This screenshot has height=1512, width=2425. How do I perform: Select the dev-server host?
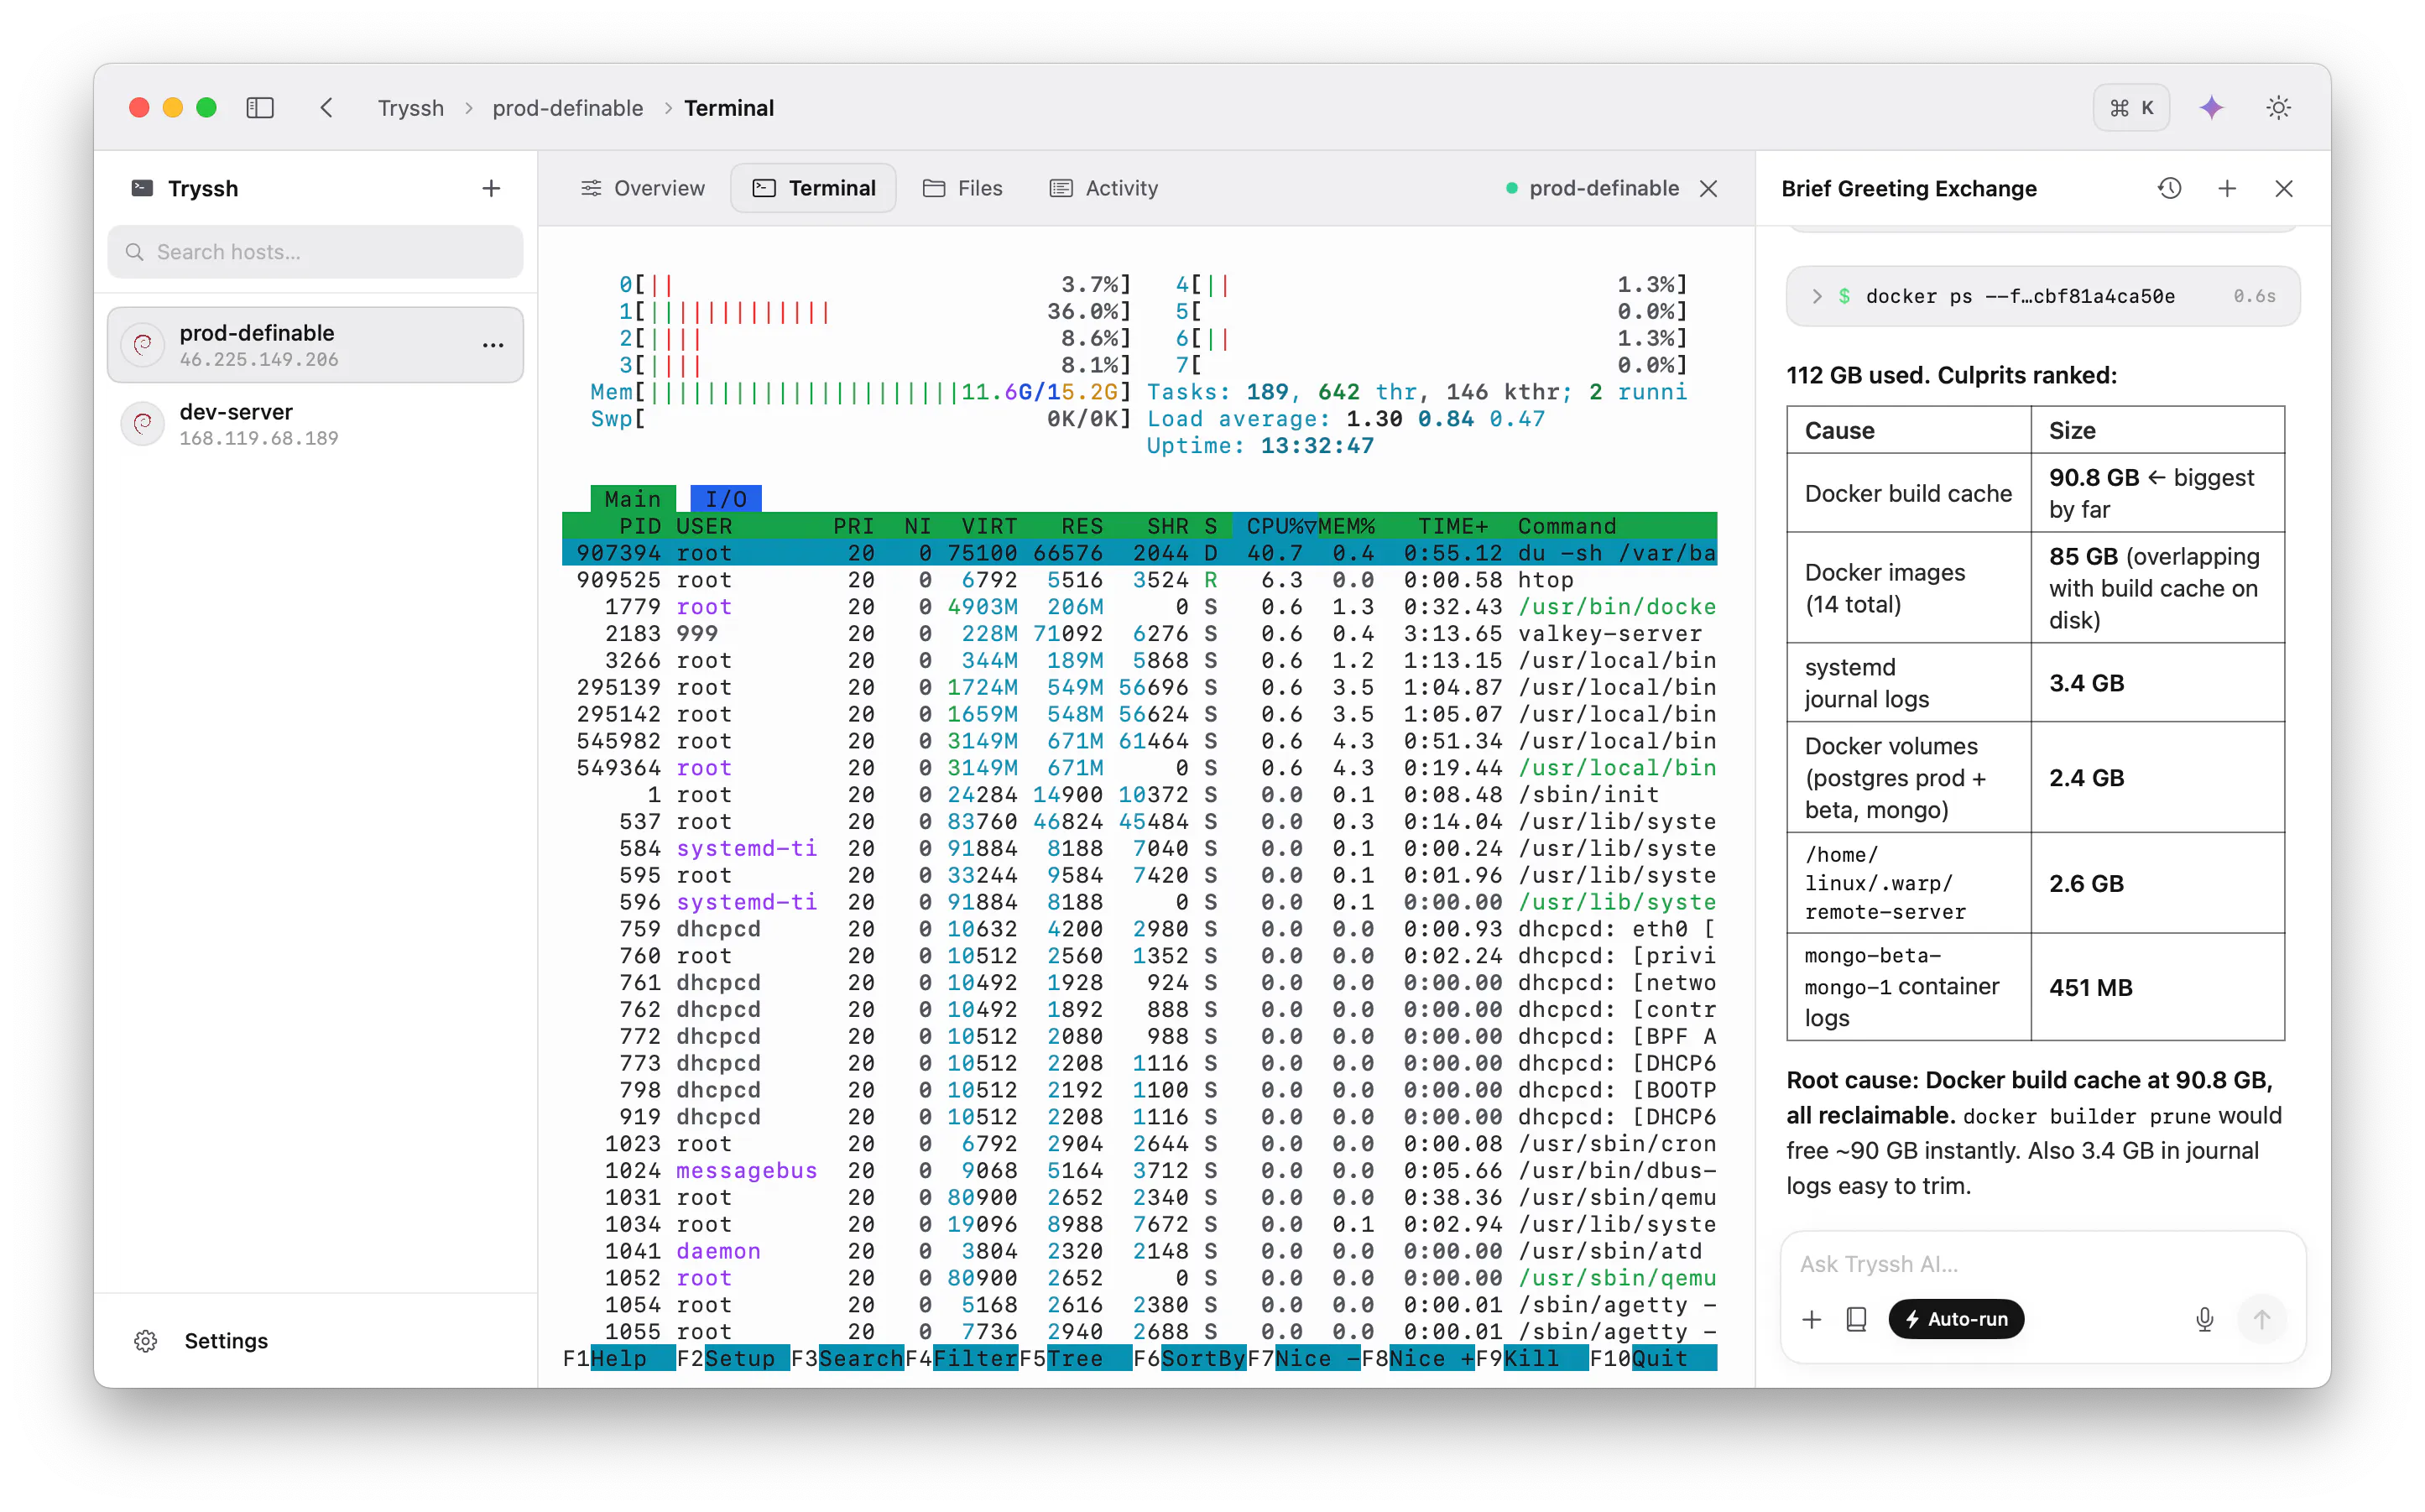[x=315, y=424]
